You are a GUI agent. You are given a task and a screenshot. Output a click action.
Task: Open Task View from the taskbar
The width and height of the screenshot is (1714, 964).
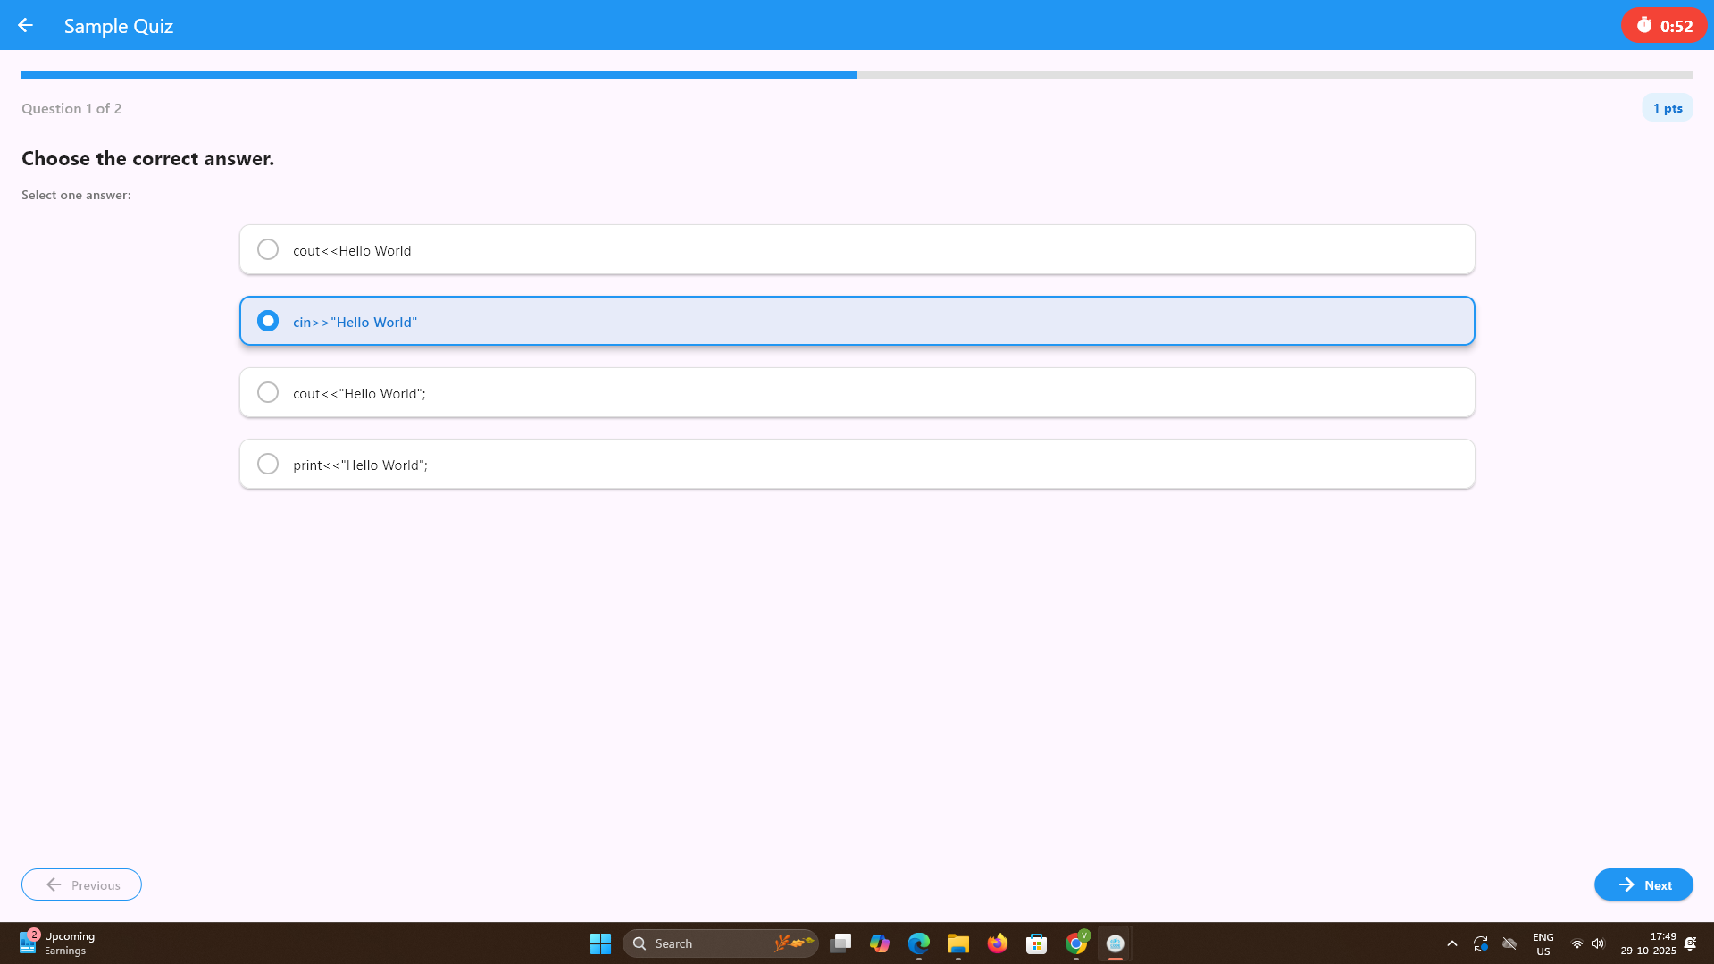pos(840,943)
